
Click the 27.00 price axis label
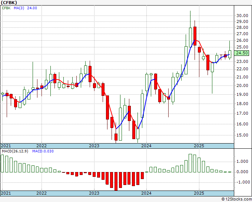(x=242, y=34)
